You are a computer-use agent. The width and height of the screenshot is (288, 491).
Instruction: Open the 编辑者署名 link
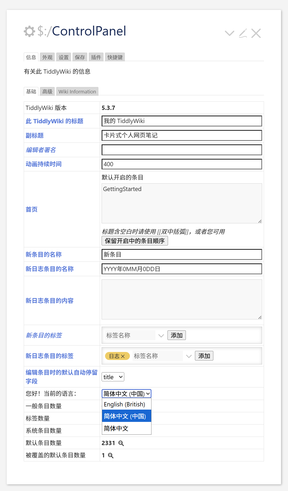[41, 150]
